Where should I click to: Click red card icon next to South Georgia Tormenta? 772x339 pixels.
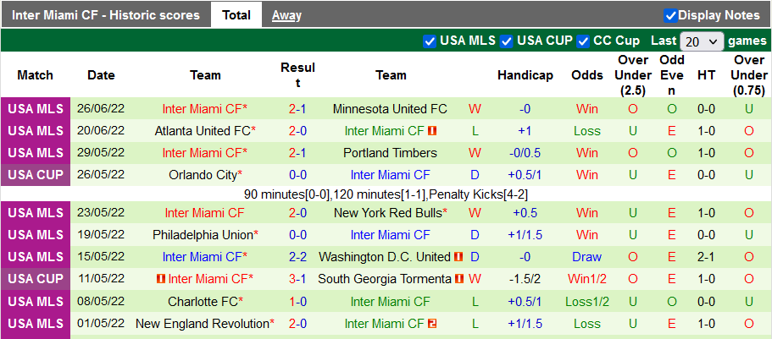[x=458, y=279]
